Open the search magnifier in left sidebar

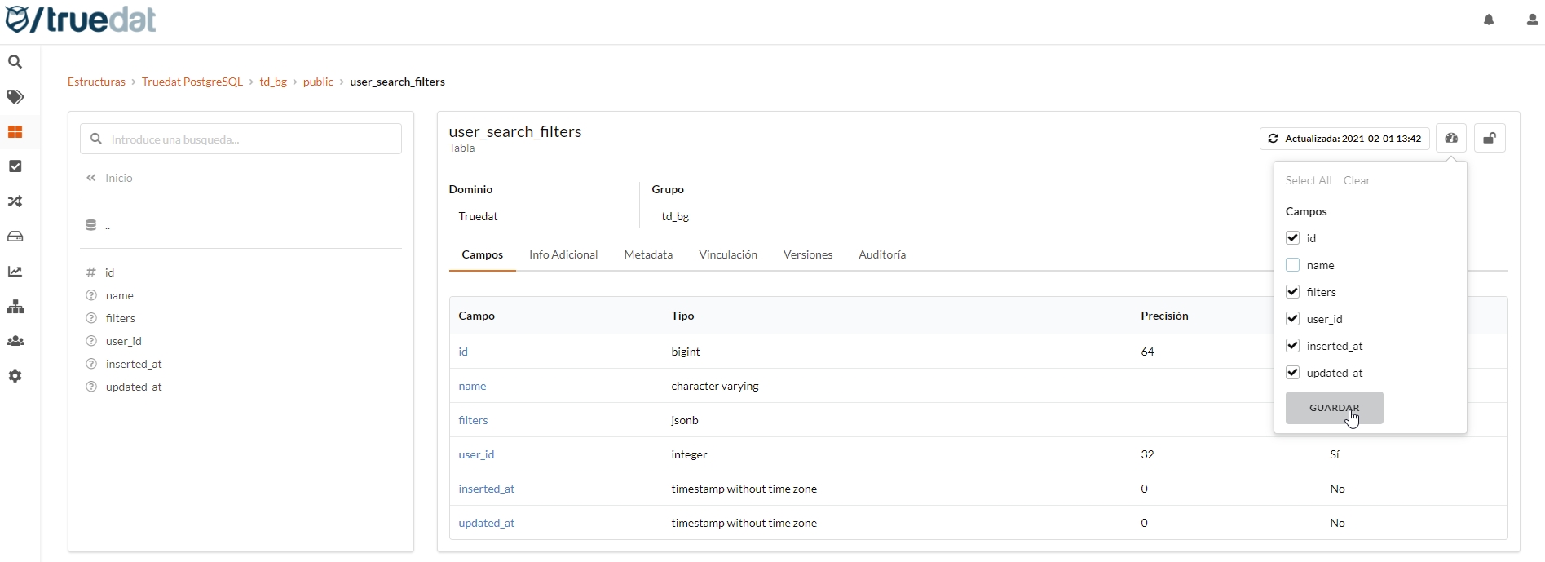pos(15,62)
